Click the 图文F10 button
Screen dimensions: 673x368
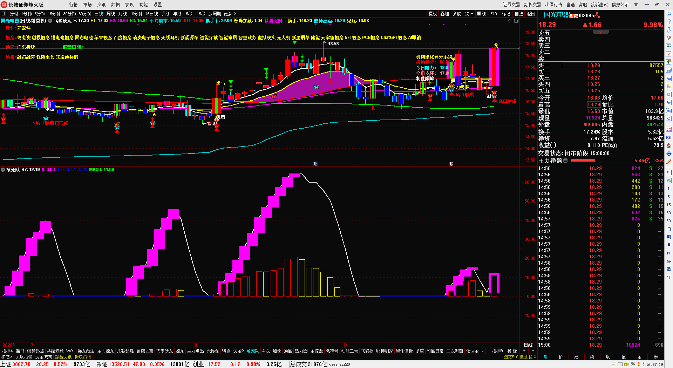point(511,357)
